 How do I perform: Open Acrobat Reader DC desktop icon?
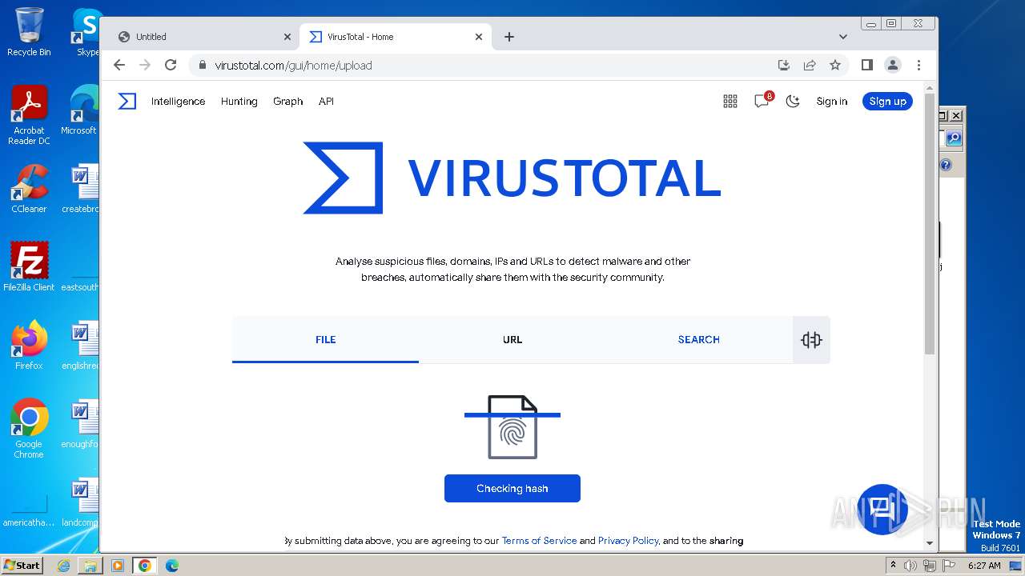29,115
